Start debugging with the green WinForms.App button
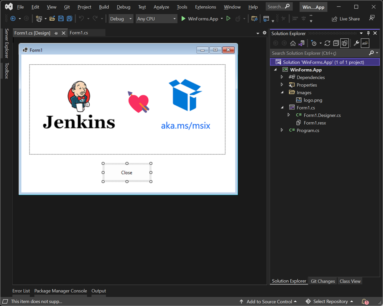The height and width of the screenshot is (306, 383). [199, 18]
